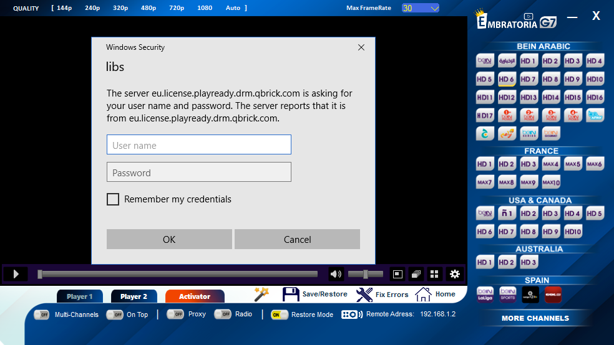614x345 pixels.
Task: Switch to the Player 2 tab
Action: pyautogui.click(x=134, y=296)
